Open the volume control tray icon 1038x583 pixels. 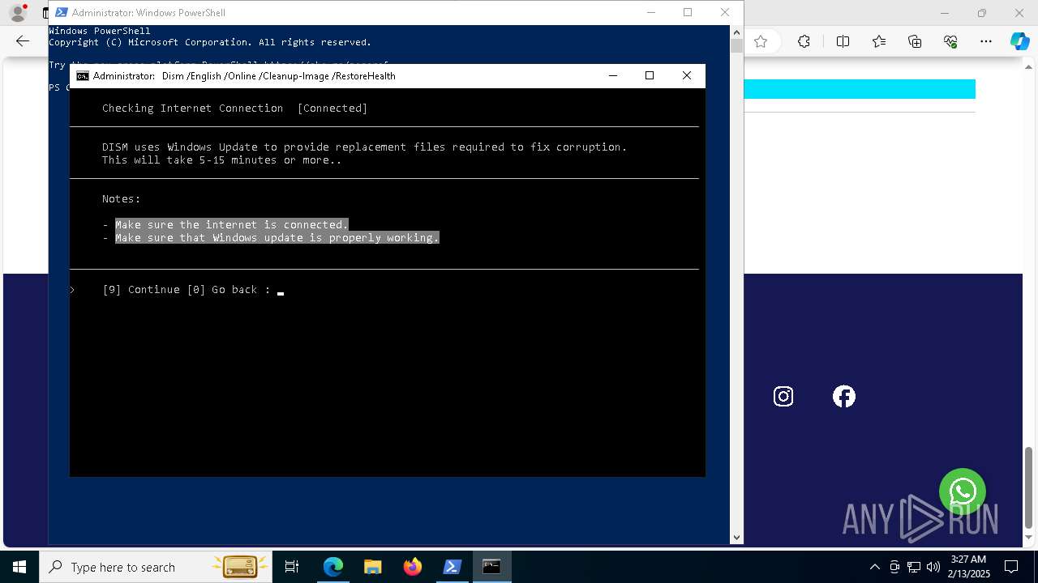pos(933,567)
